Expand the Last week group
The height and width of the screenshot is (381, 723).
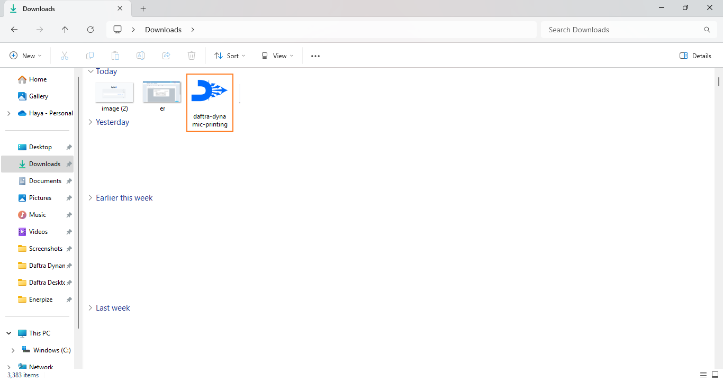pyautogui.click(x=91, y=308)
